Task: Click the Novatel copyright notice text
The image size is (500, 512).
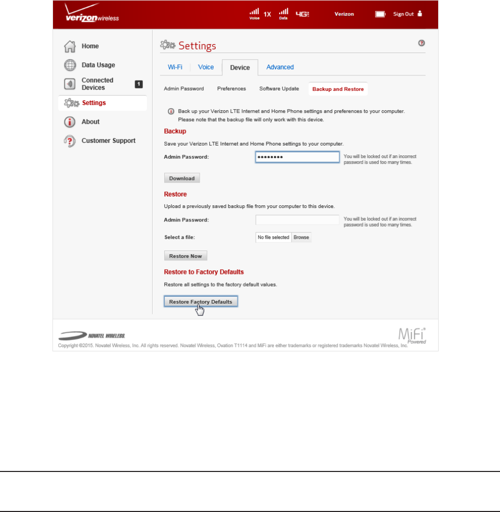Action: [233, 346]
